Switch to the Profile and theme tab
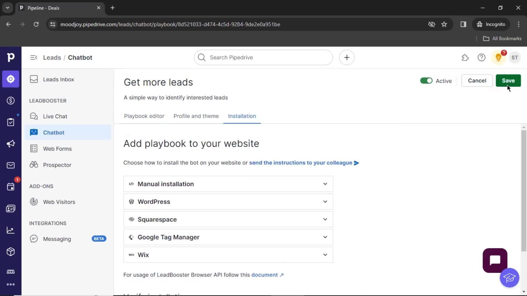This screenshot has width=527, height=296. [196, 116]
